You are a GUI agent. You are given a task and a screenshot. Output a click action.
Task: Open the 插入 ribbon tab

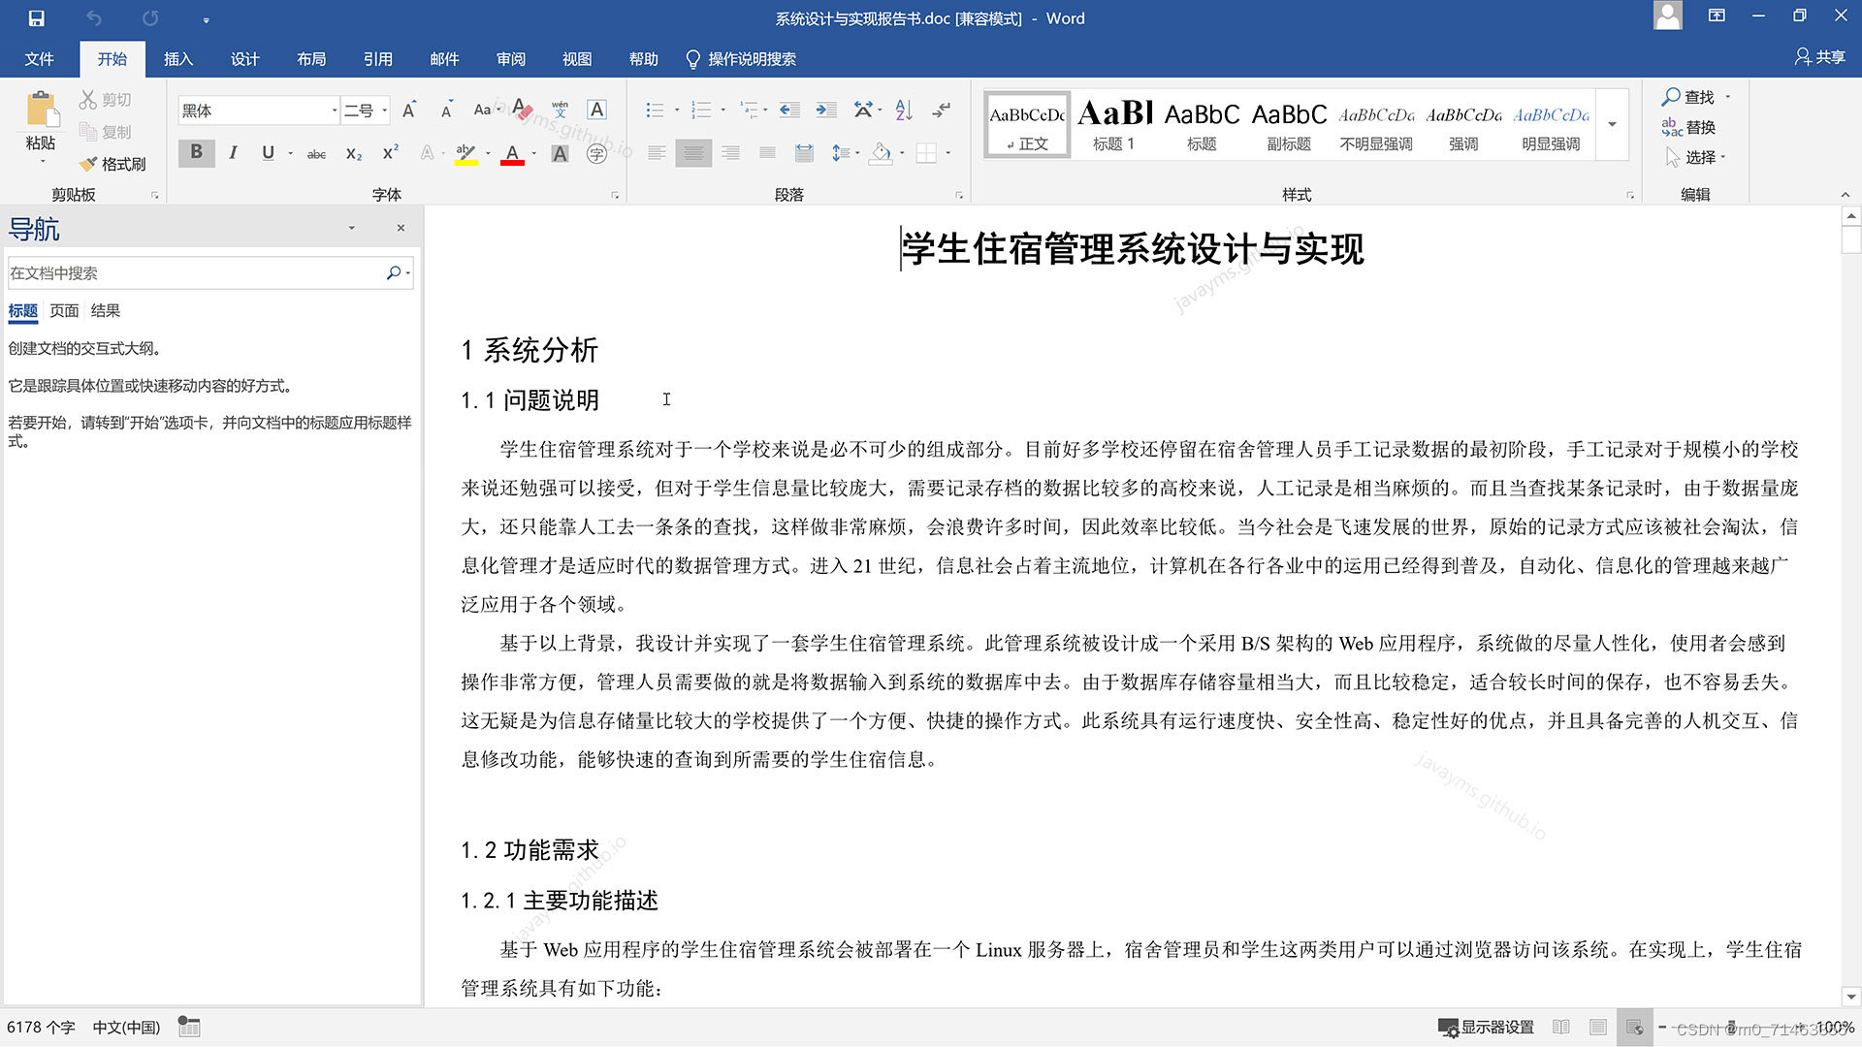pyautogui.click(x=178, y=59)
